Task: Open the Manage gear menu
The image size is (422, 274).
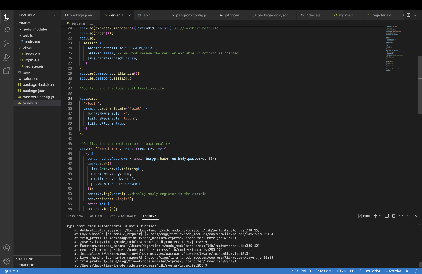Action: click(x=6, y=261)
